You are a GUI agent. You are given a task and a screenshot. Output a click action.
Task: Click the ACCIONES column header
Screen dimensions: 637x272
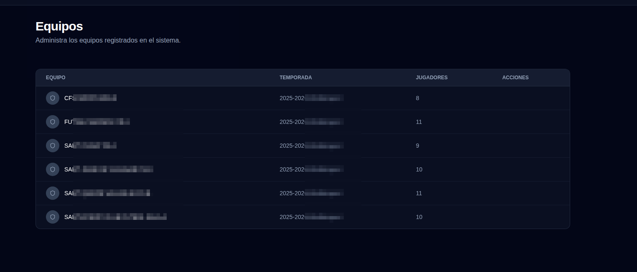(515, 78)
